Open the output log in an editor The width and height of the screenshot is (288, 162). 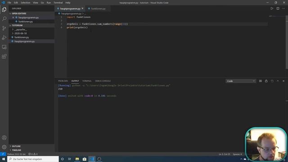[272, 81]
